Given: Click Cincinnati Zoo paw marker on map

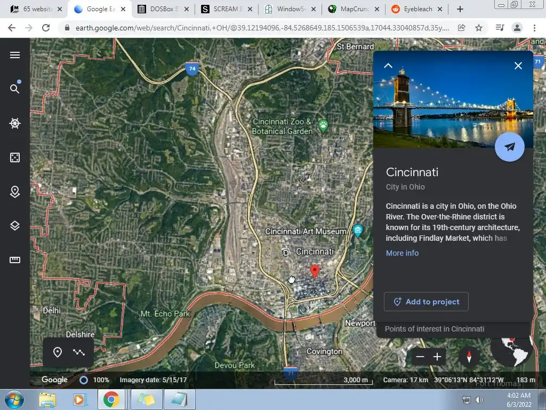Looking at the screenshot, I should point(323,126).
